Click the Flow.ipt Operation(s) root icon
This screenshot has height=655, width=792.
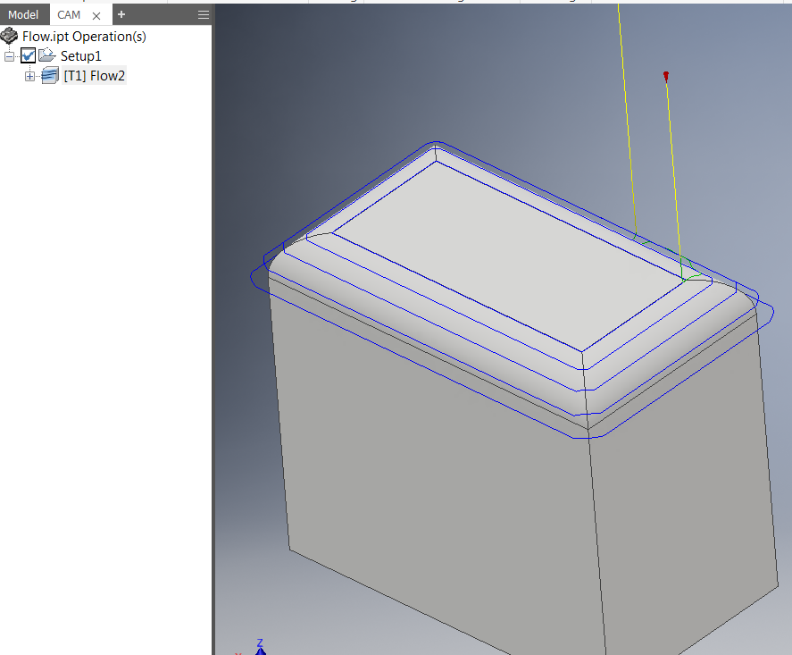[9, 36]
